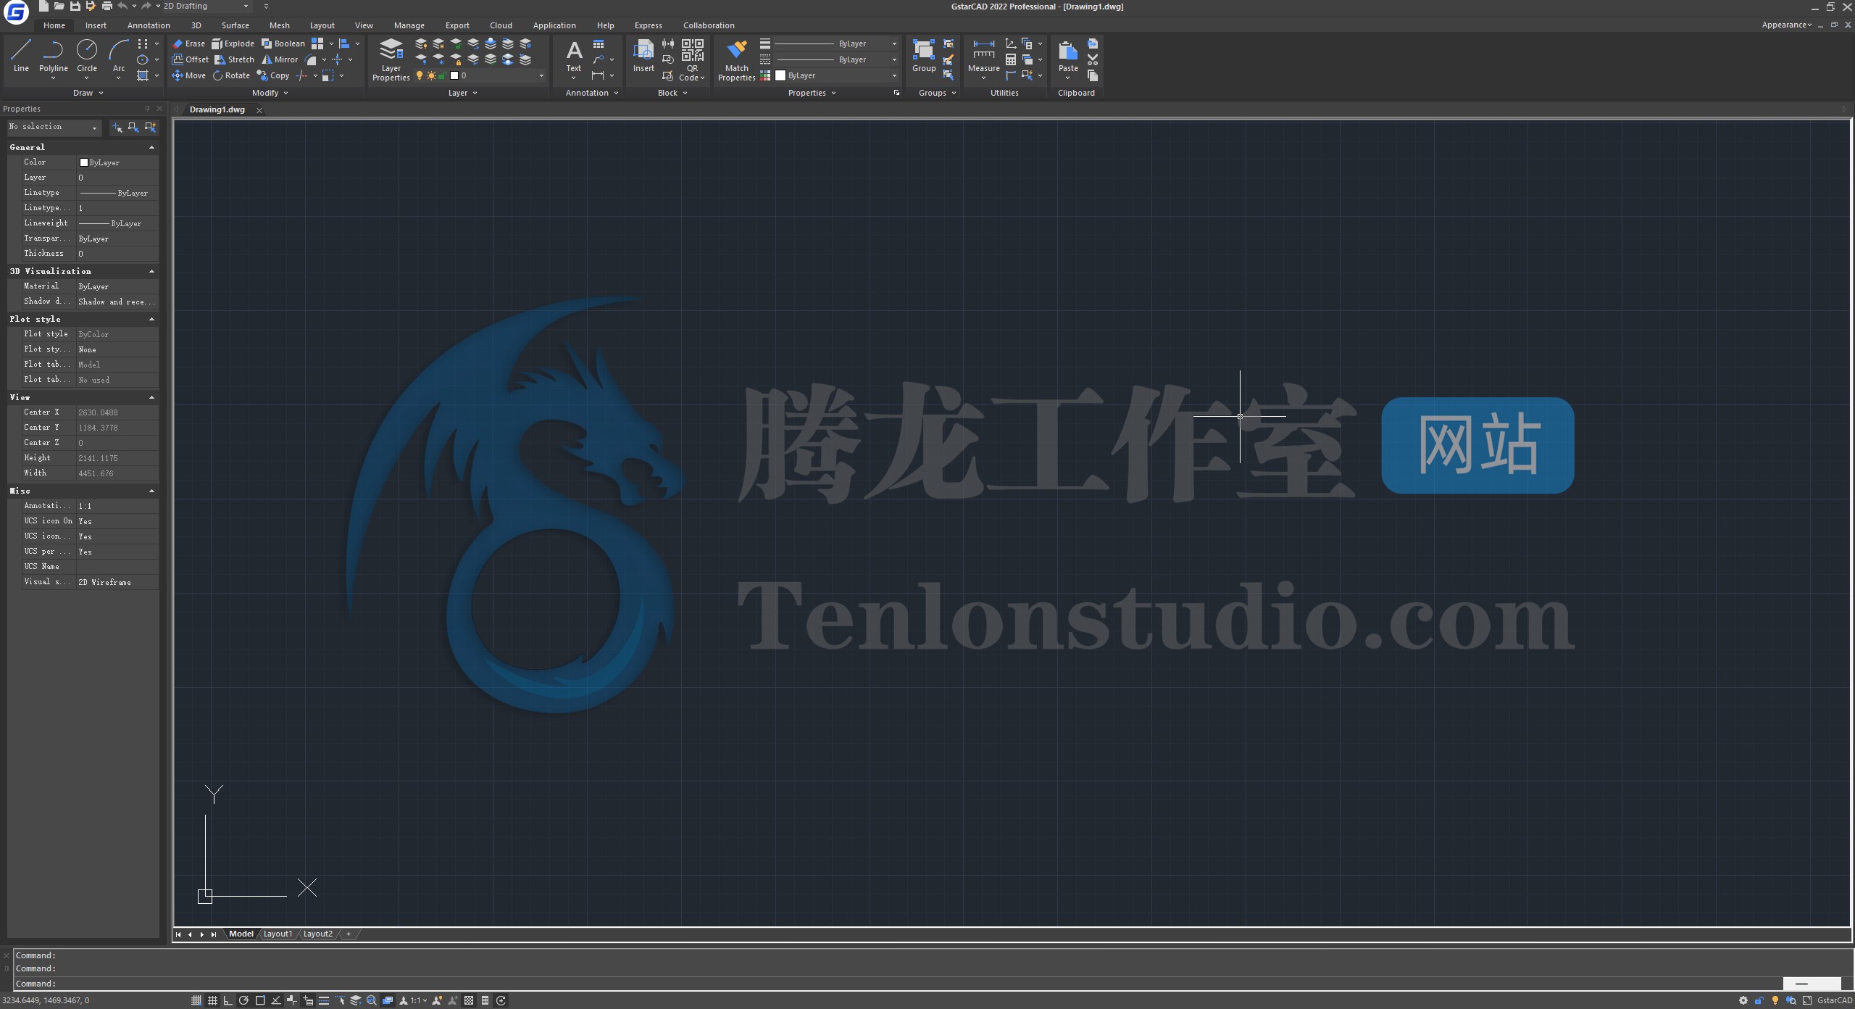
Task: Click the QR Code tool
Action: point(692,59)
